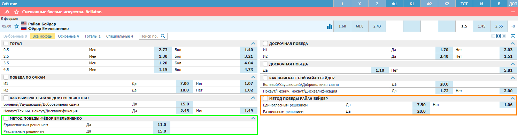Switch to three-column market layout

(x=493, y=36)
